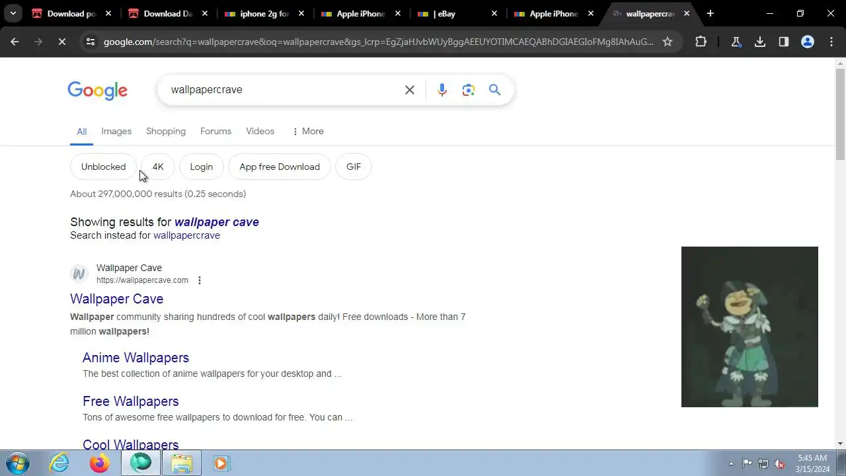
Task: Go back to previous page
Action: click(x=15, y=42)
